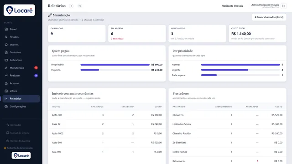This screenshot has height=164, width=292.
Task: Click the help question mark beside Relatórios title
Action: 71,6
